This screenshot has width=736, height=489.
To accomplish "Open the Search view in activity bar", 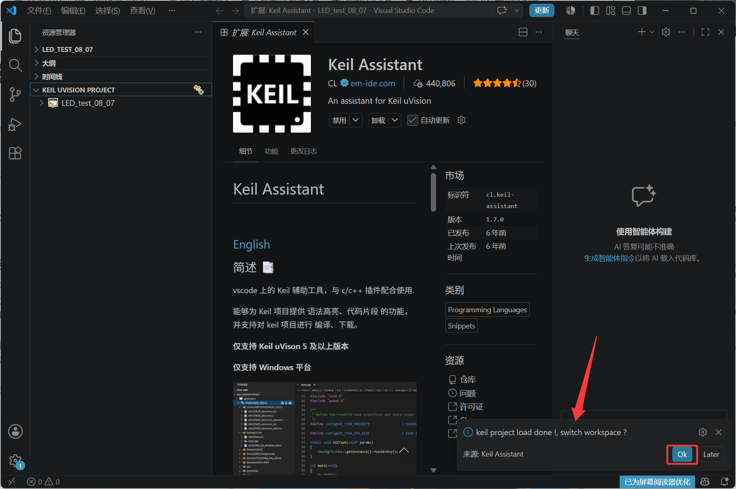I will [15, 65].
